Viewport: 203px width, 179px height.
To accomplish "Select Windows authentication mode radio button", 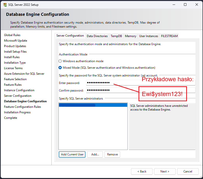I will click(60, 61).
